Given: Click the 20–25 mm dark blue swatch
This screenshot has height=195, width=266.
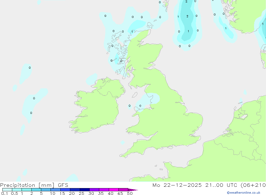Looking at the screenshot, I should coord(75,190).
